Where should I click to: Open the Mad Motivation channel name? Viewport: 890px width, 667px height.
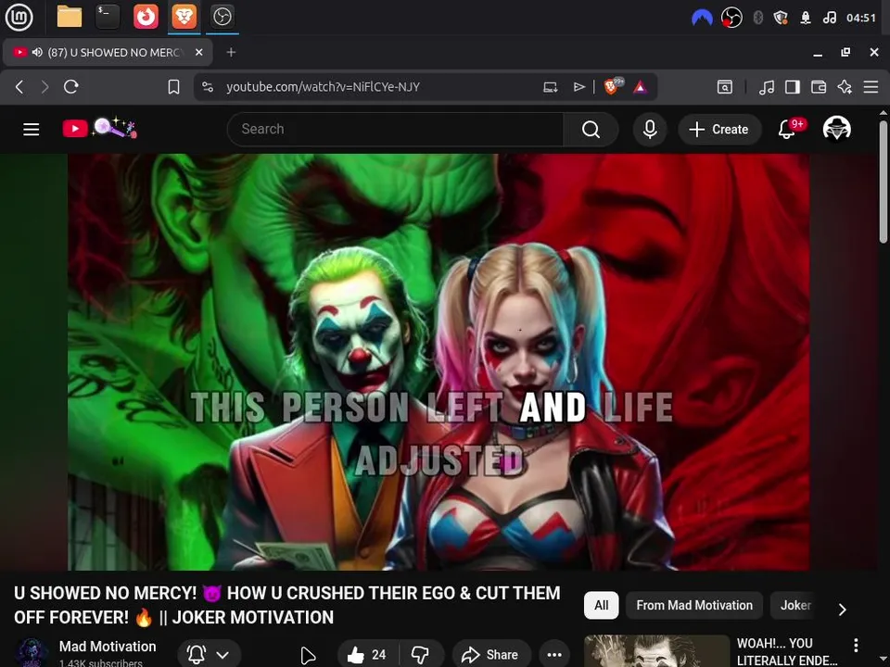pos(108,646)
